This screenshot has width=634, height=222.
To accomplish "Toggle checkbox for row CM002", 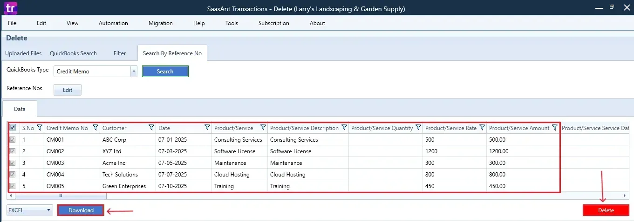I will tap(13, 151).
